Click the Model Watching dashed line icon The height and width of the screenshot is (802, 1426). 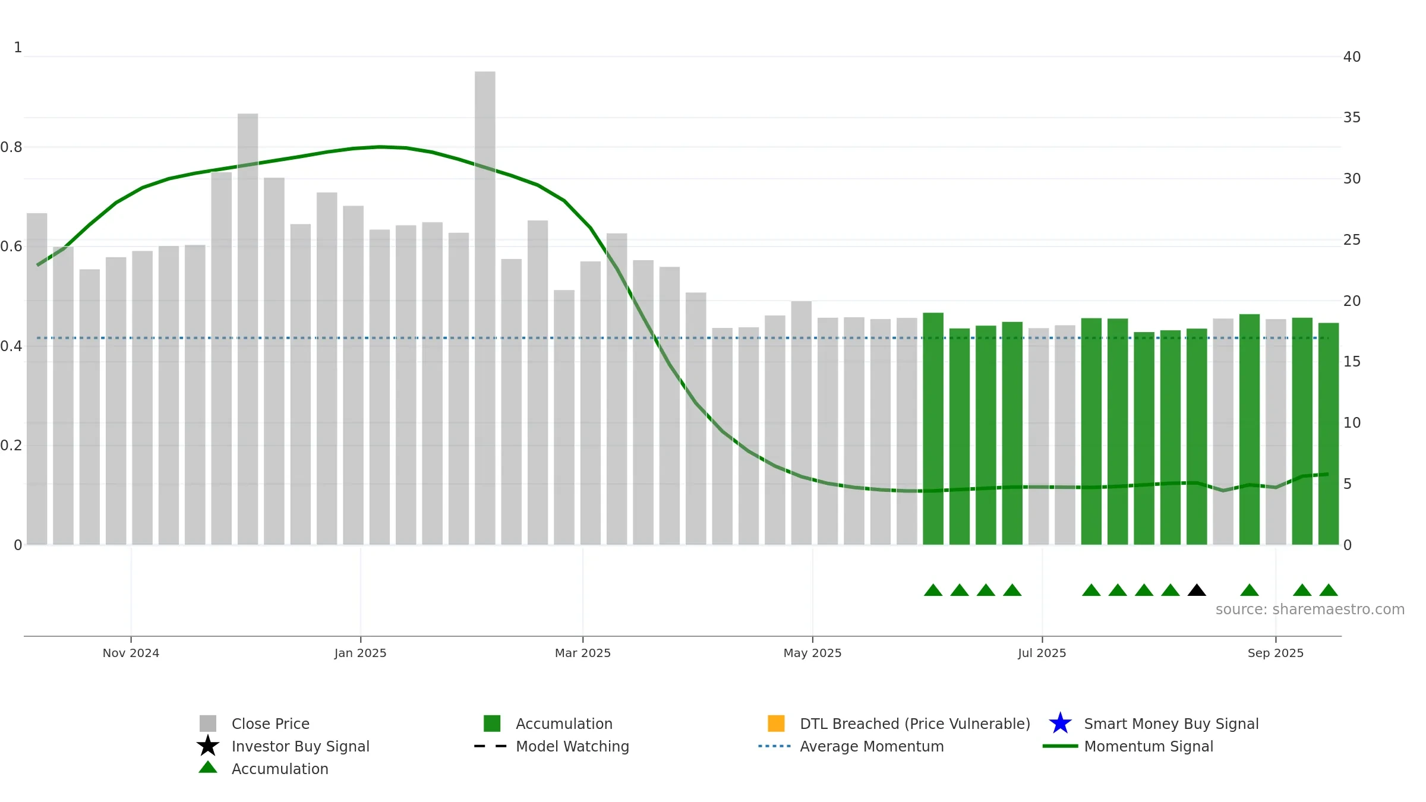[490, 746]
